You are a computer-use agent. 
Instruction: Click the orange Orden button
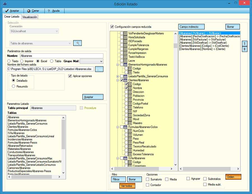click(x=233, y=177)
